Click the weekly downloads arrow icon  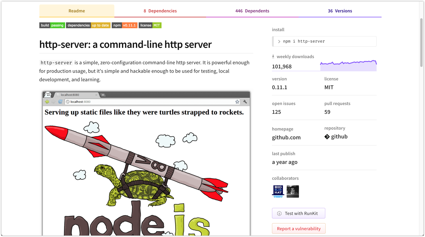[x=273, y=56]
